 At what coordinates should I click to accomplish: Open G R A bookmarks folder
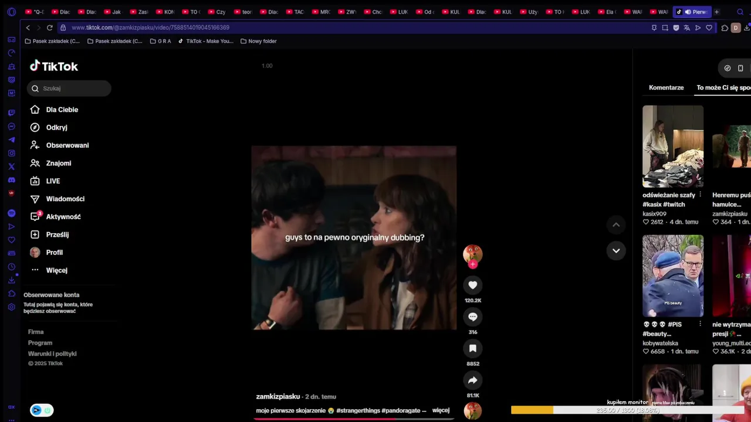(x=160, y=41)
